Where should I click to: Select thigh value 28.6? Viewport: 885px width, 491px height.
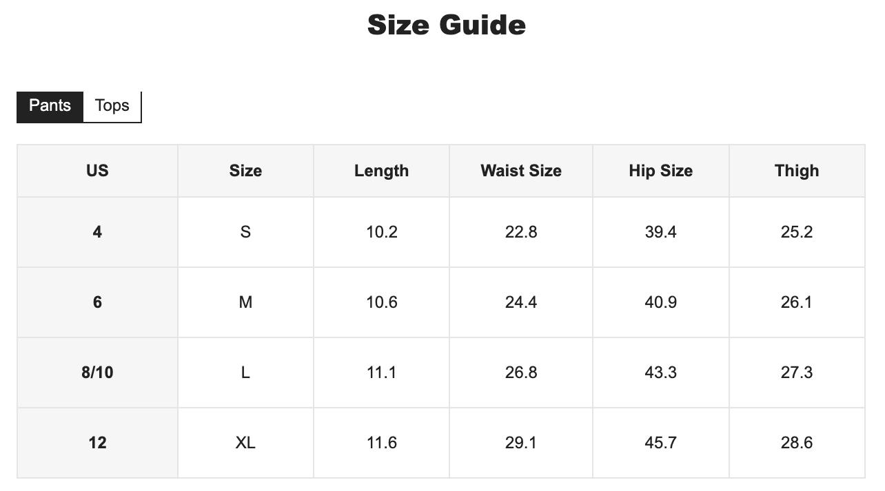(x=796, y=443)
